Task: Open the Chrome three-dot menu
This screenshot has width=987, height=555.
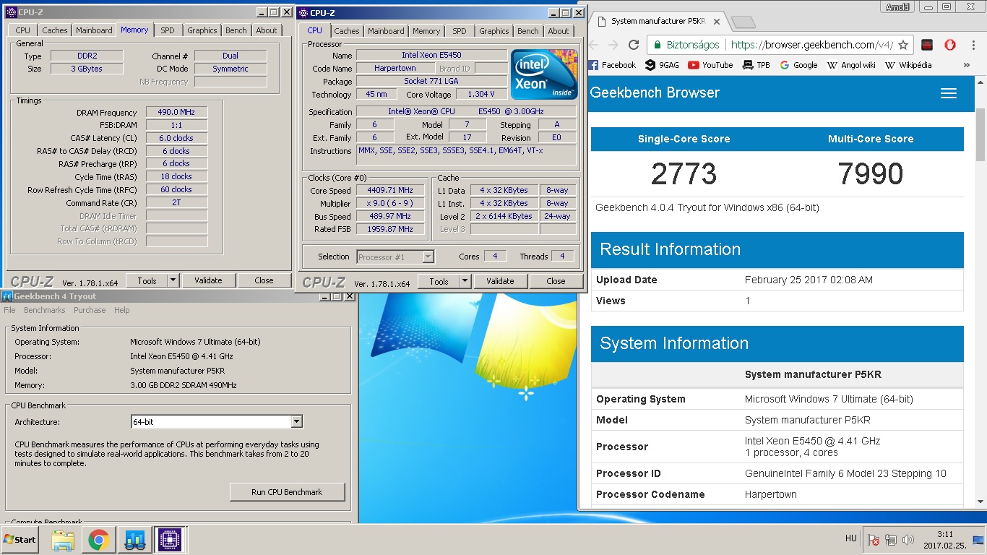Action: coord(972,44)
